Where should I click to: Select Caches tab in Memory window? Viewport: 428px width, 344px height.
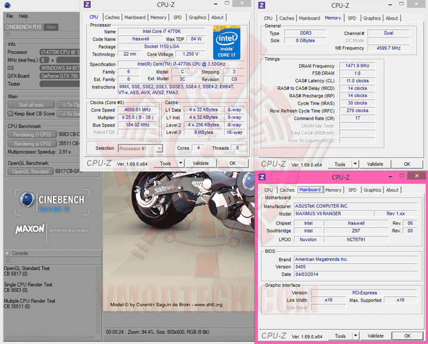pos(287,18)
